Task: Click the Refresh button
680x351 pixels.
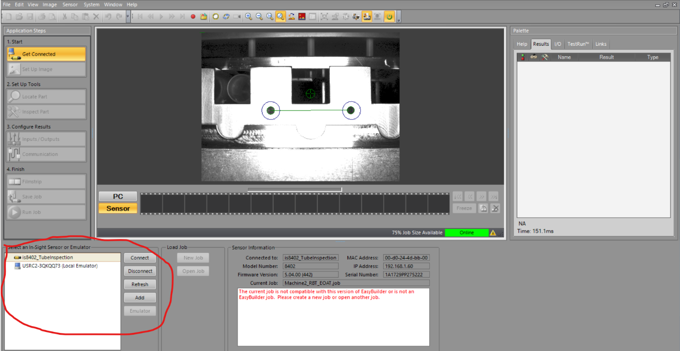Action: coord(140,284)
